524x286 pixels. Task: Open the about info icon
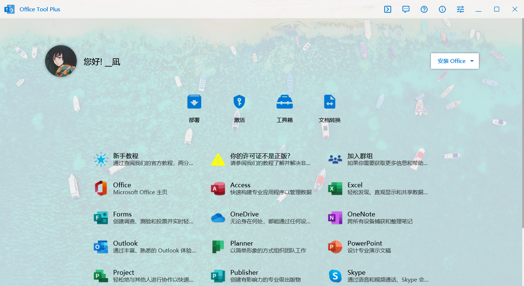442,9
